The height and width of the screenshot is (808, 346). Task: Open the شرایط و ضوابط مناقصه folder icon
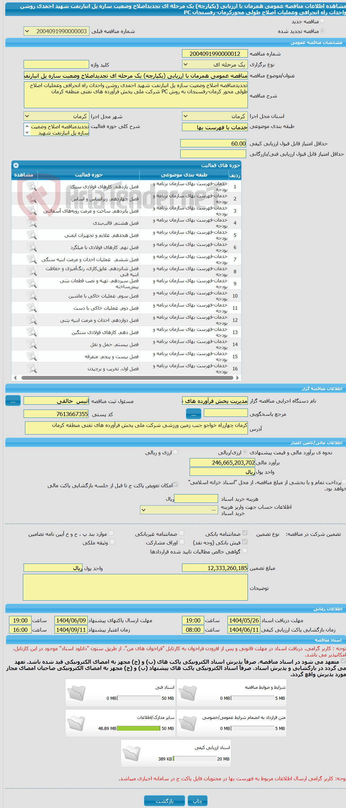click(x=188, y=693)
